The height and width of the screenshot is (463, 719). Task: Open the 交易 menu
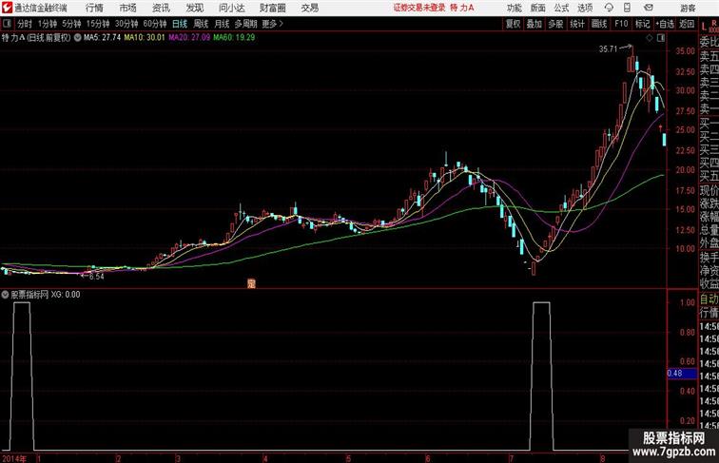pos(309,8)
